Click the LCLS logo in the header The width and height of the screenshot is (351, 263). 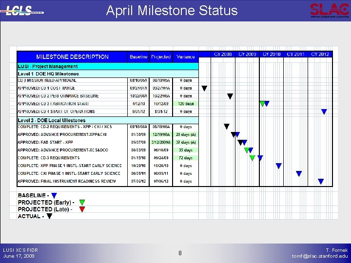[x=22, y=11]
